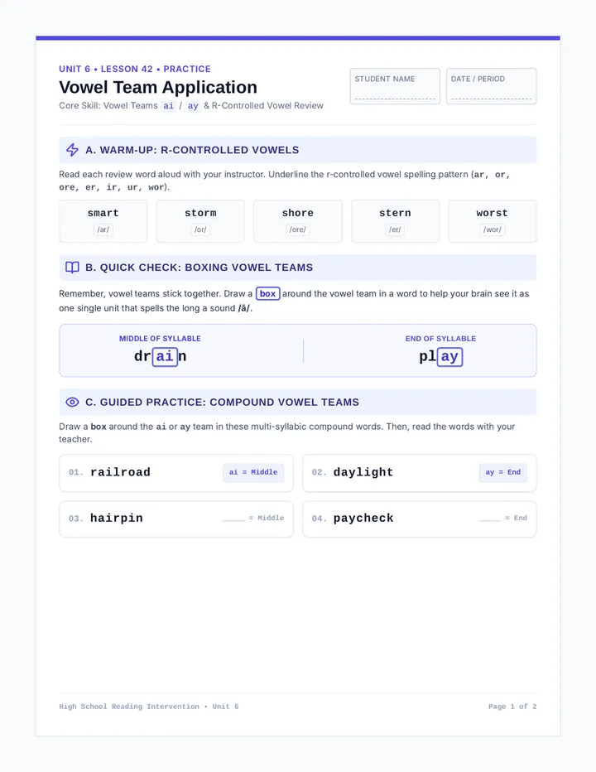This screenshot has height=772, width=596.
Task: Click the word 'railroad' in item 01
Action: point(121,472)
